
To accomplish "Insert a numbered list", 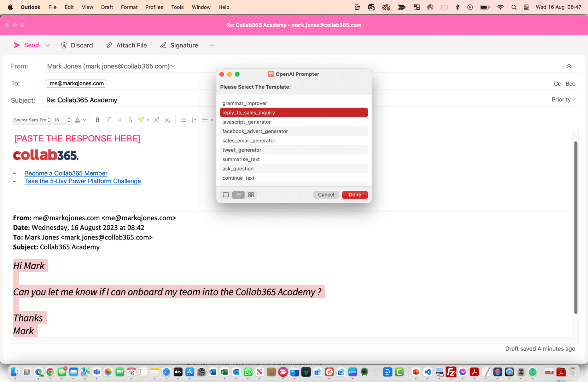I will 194,120.
